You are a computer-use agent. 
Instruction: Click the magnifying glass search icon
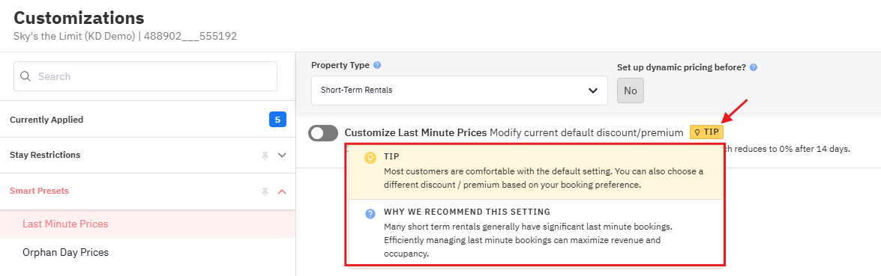coord(25,76)
